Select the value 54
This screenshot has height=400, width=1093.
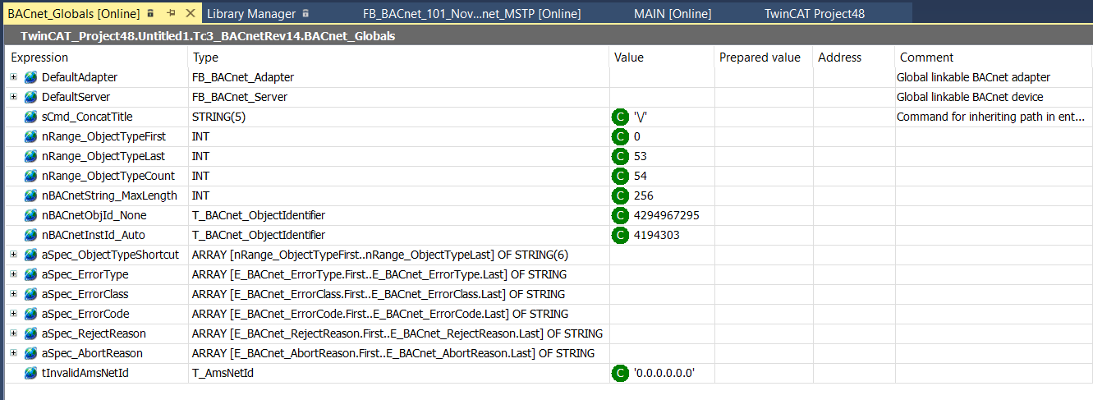(641, 176)
